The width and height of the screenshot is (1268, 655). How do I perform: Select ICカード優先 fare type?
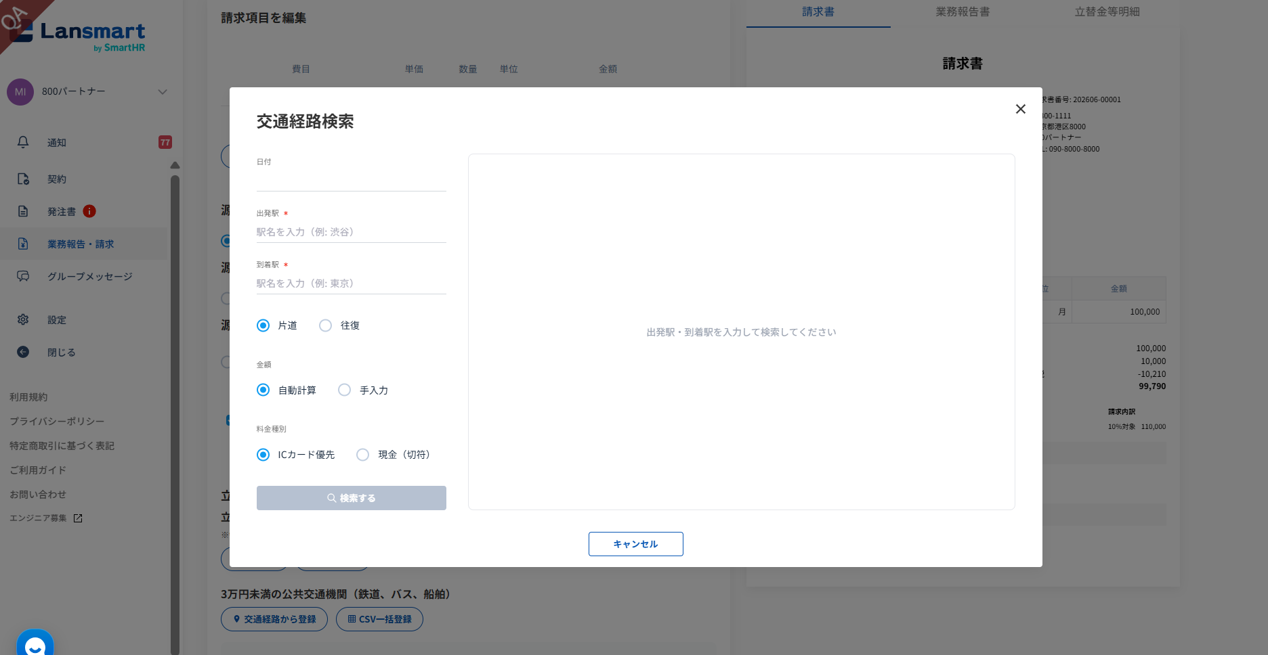(x=263, y=455)
